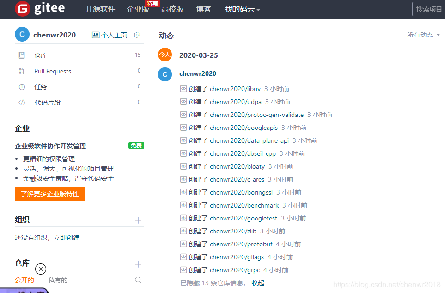Image resolution: width=445 pixels, height=293 pixels.
Task: Open Pull Requests in sidebar
Action: point(79,71)
